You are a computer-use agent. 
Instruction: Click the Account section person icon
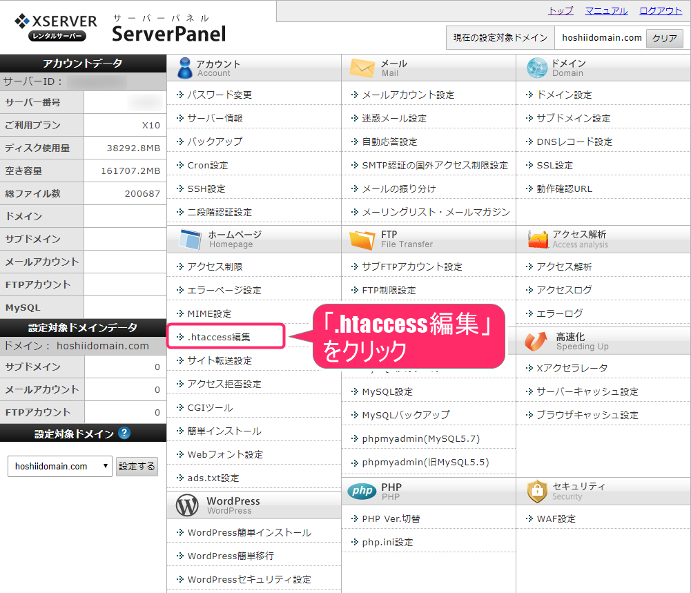click(185, 68)
